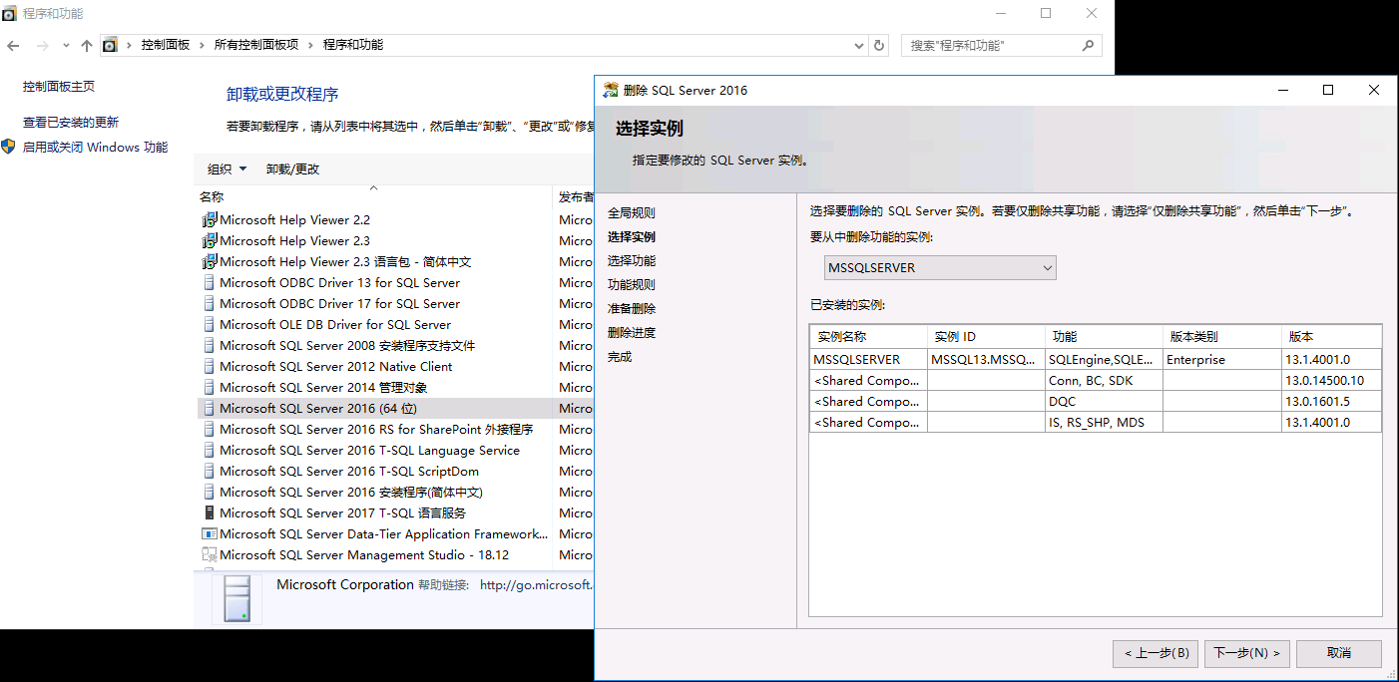Select the 选择功能 wizard step

[x=632, y=261]
